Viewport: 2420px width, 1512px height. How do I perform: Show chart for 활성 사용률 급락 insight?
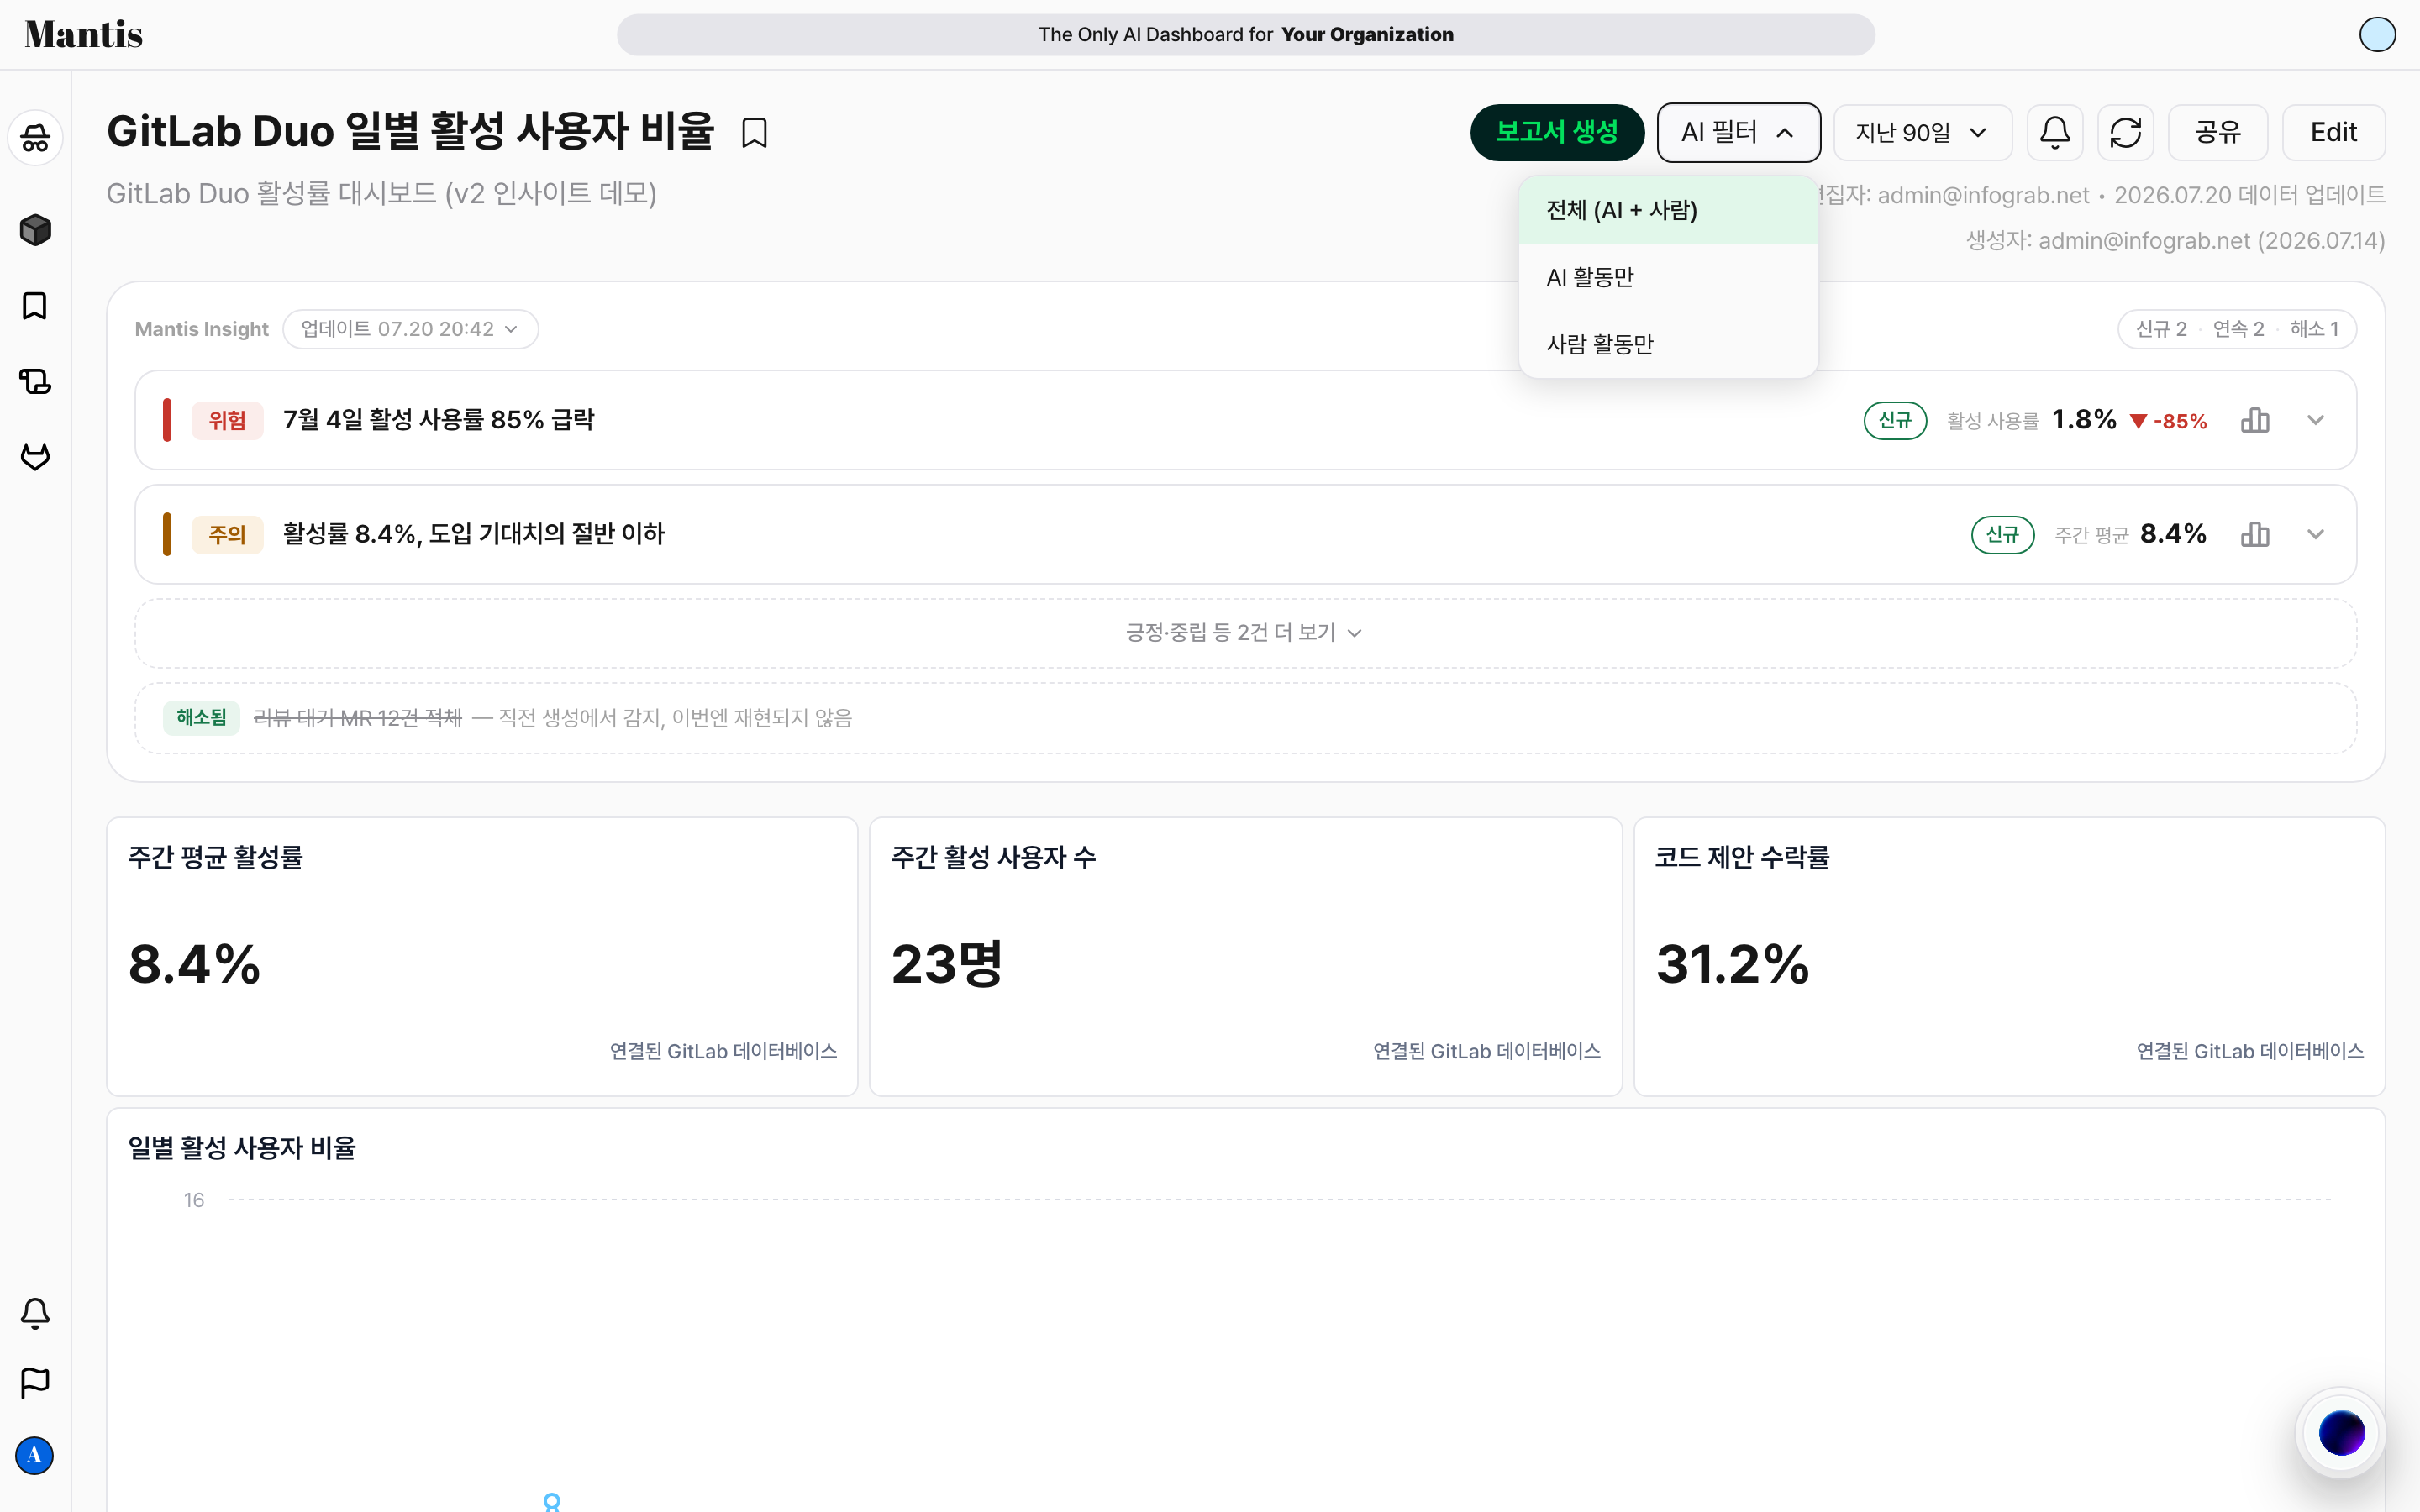pos(2255,420)
